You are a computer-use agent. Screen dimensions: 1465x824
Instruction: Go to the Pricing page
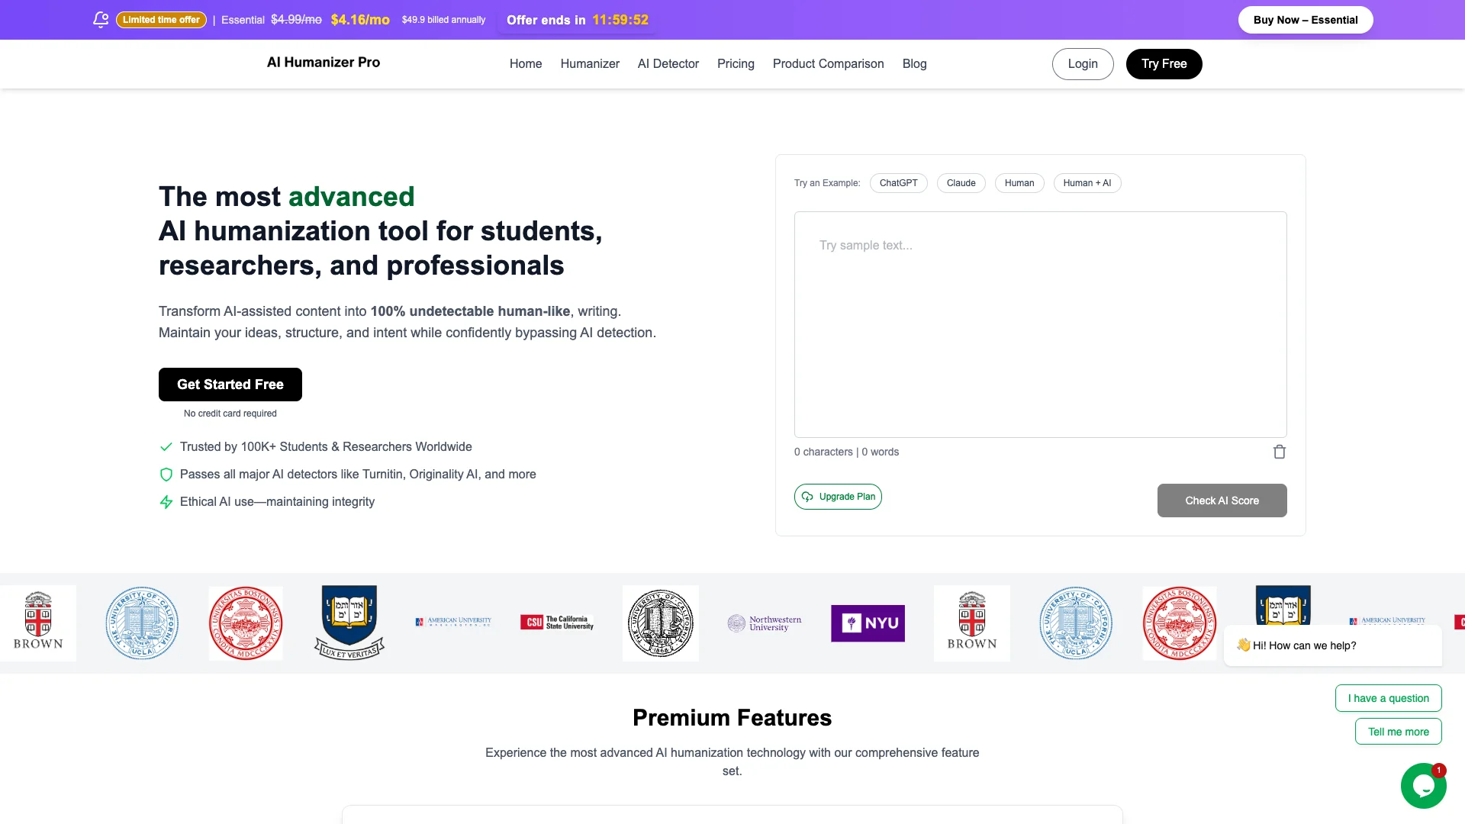736,64
